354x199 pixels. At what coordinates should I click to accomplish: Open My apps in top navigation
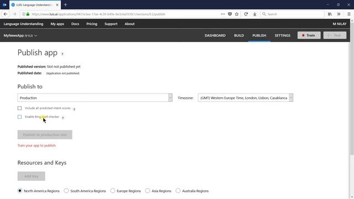[58, 24]
